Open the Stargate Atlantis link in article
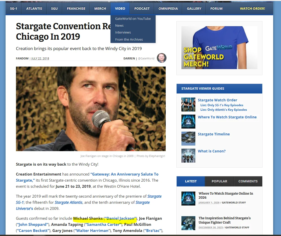The width and height of the screenshot is (281, 236). pyautogui.click(x=68, y=202)
